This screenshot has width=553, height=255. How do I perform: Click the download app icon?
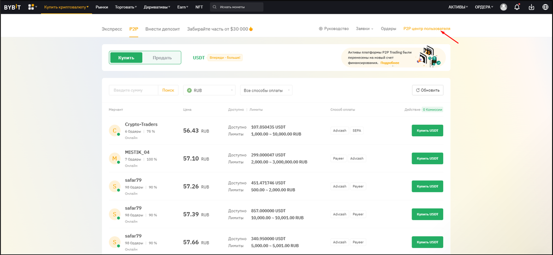pyautogui.click(x=531, y=7)
